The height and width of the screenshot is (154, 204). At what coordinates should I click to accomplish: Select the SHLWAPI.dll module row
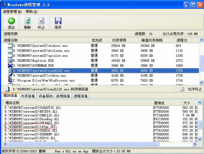(100, 123)
